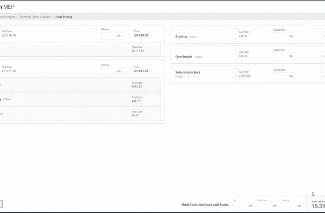This screenshot has width=325, height=213.
Task: Click the Tax field in footer
Action: pyautogui.click(x=243, y=206)
